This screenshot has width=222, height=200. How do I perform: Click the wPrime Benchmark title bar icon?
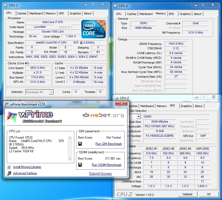click(x=7, y=104)
